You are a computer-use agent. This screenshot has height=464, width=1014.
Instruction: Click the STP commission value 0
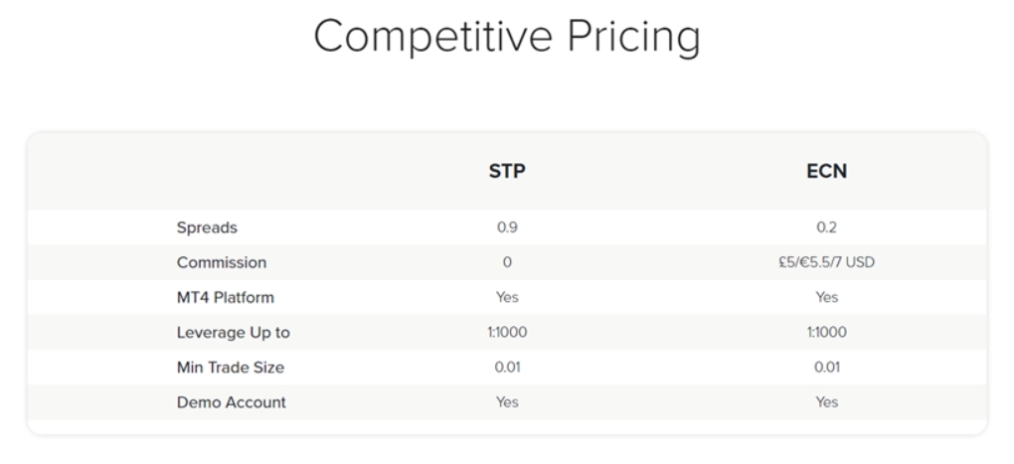(507, 263)
